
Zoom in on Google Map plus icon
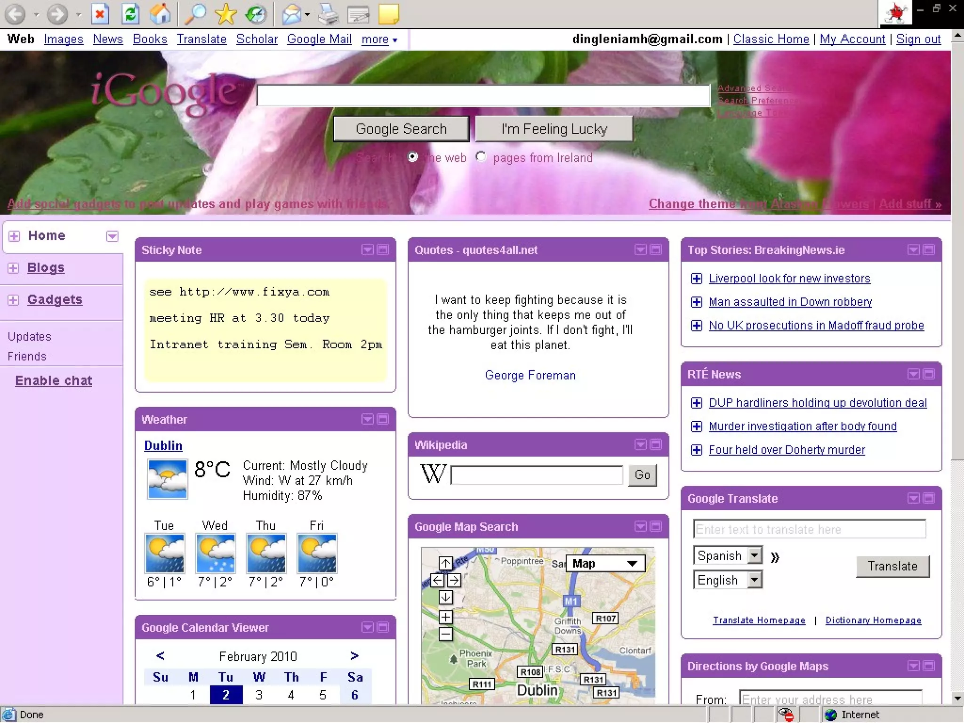445,617
